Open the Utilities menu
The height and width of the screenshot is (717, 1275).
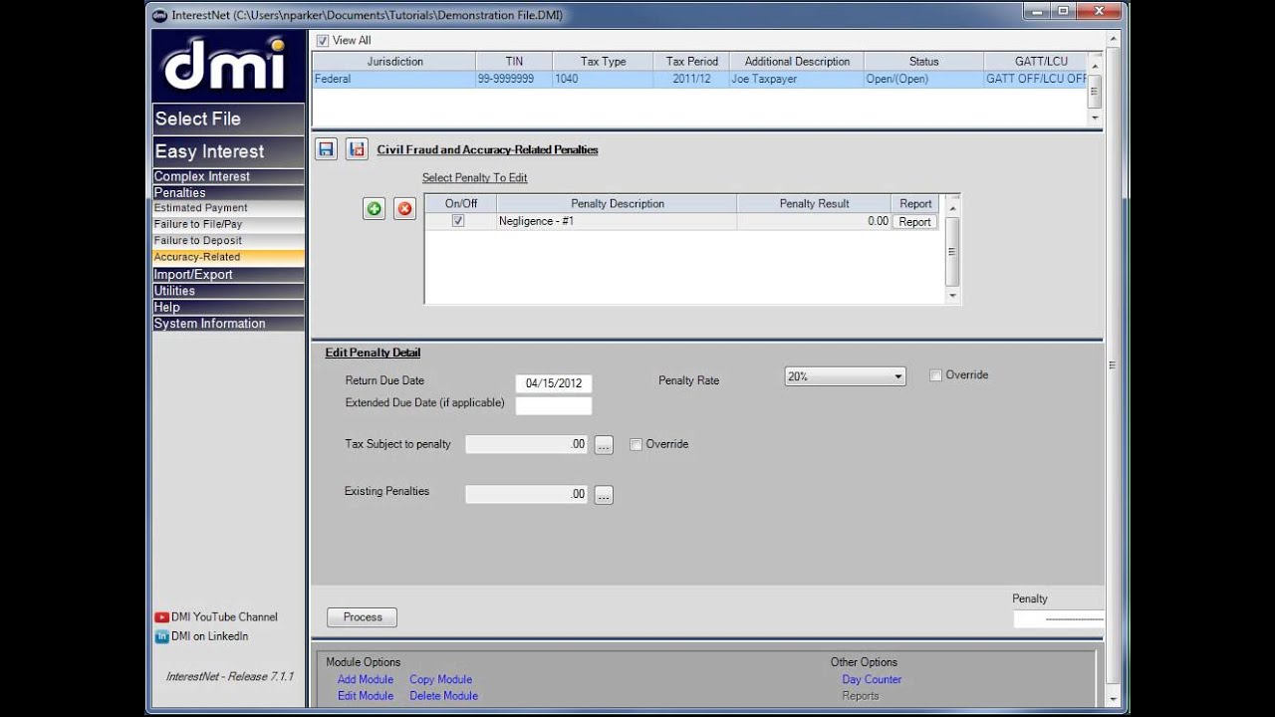tap(228, 291)
